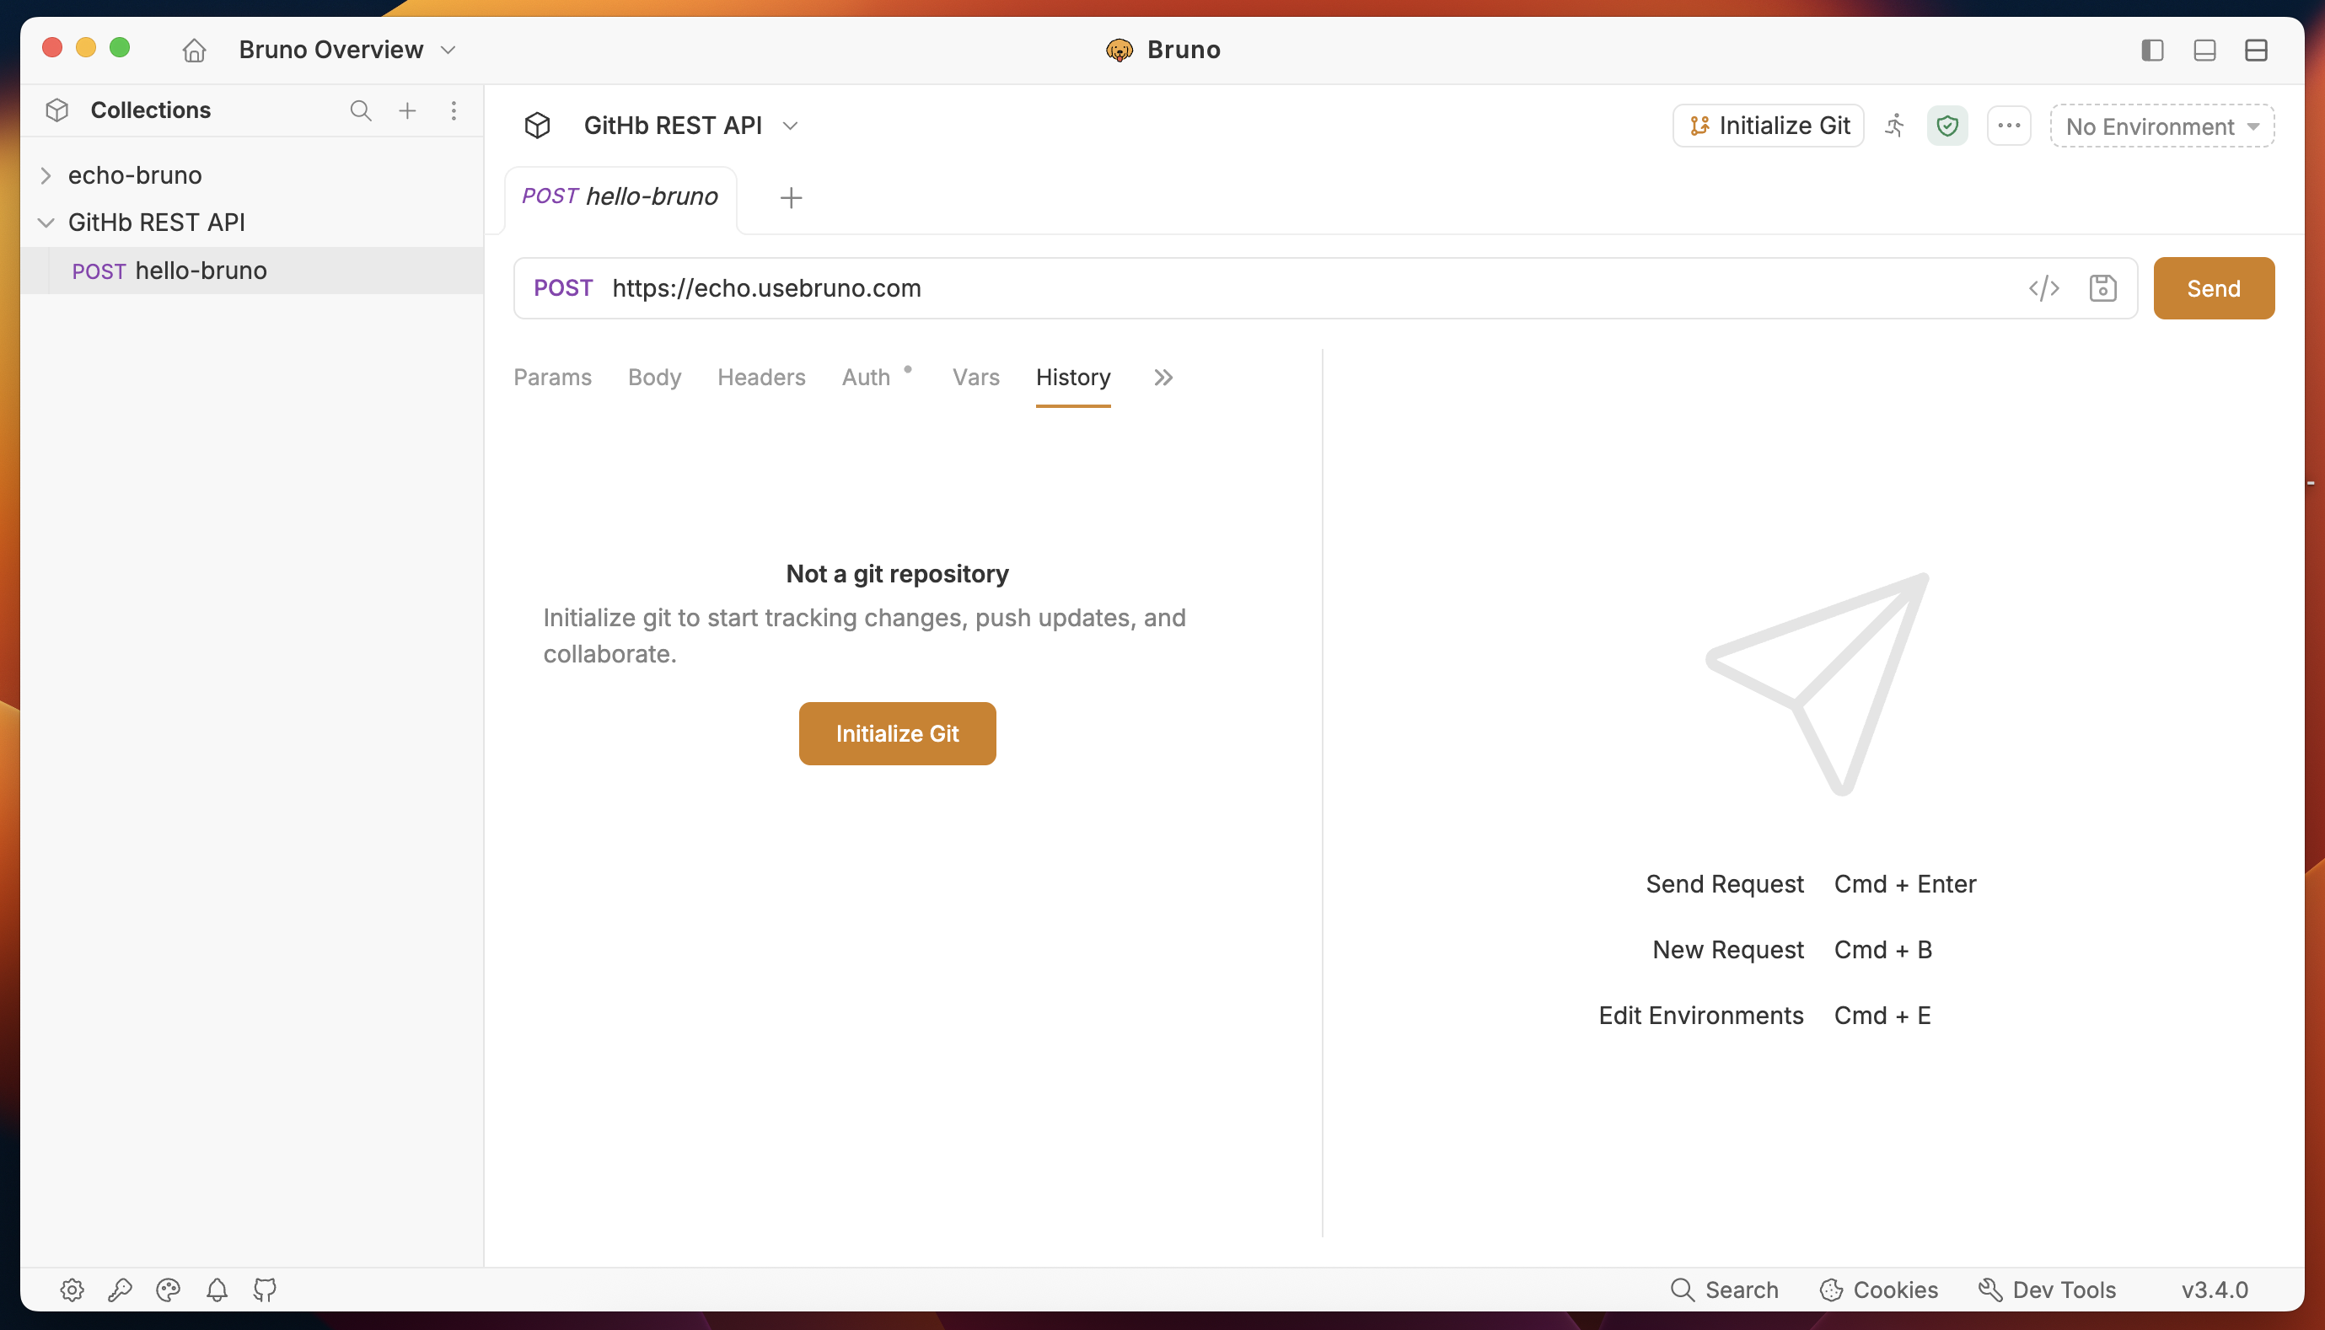
Task: Open the collection runner icon
Action: pyautogui.click(x=1895, y=126)
